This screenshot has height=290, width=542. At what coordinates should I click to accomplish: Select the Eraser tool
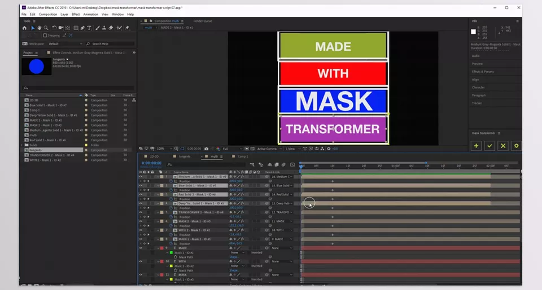[x=111, y=28]
